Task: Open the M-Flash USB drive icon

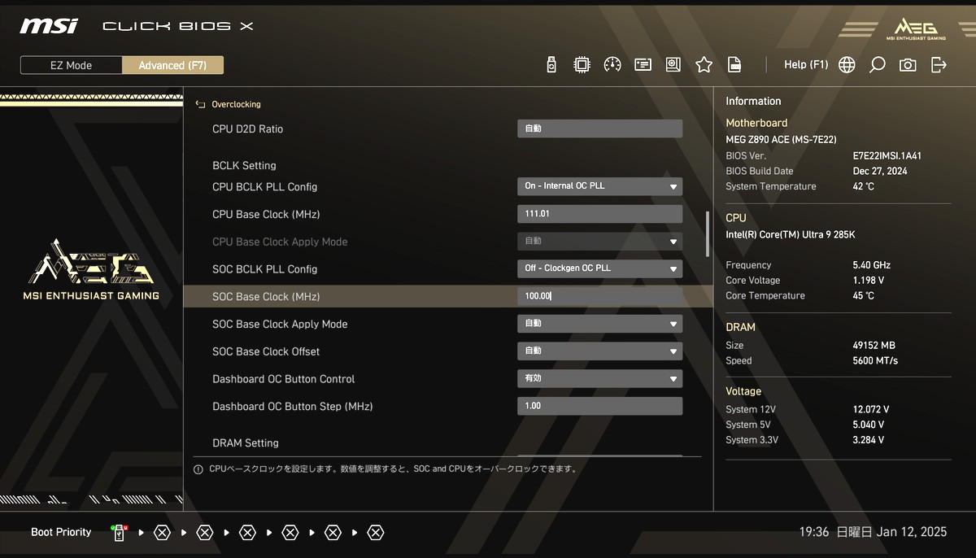Action: 551,65
